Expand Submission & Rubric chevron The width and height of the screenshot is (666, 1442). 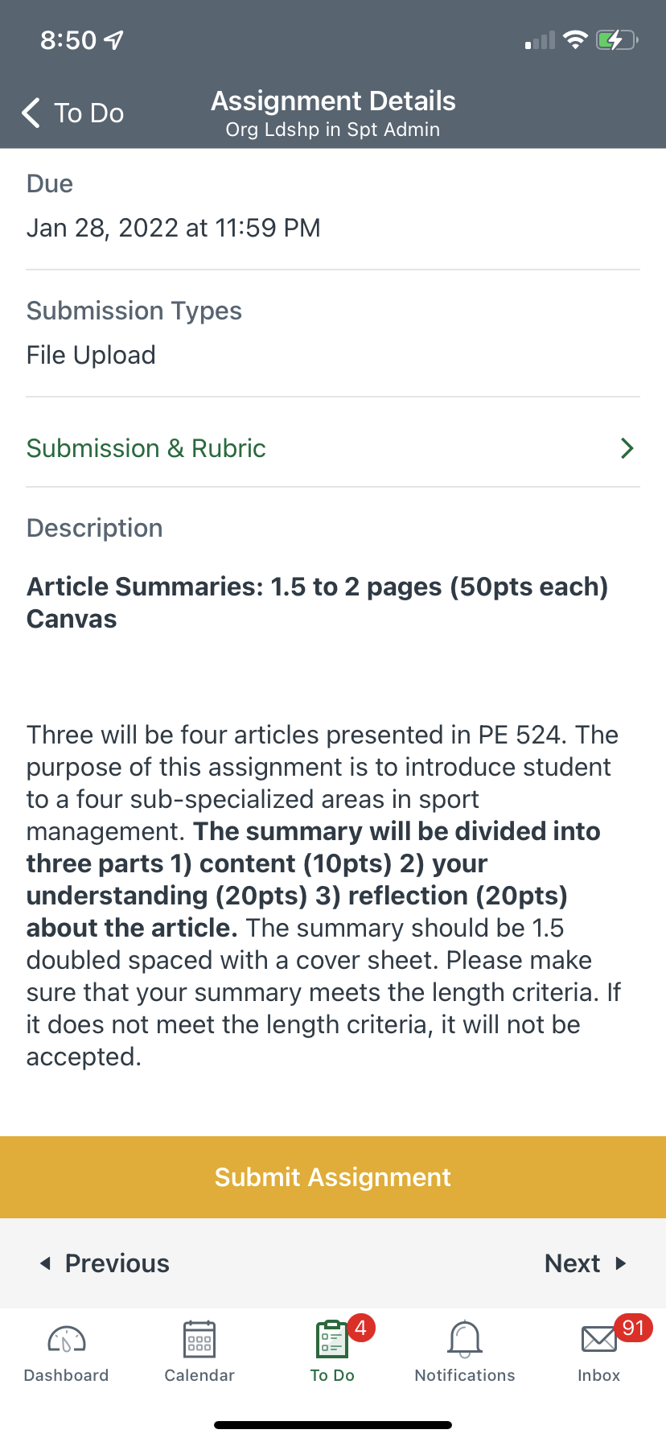click(627, 448)
